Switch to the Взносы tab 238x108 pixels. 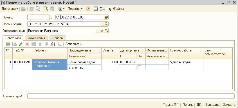(x=58, y=38)
